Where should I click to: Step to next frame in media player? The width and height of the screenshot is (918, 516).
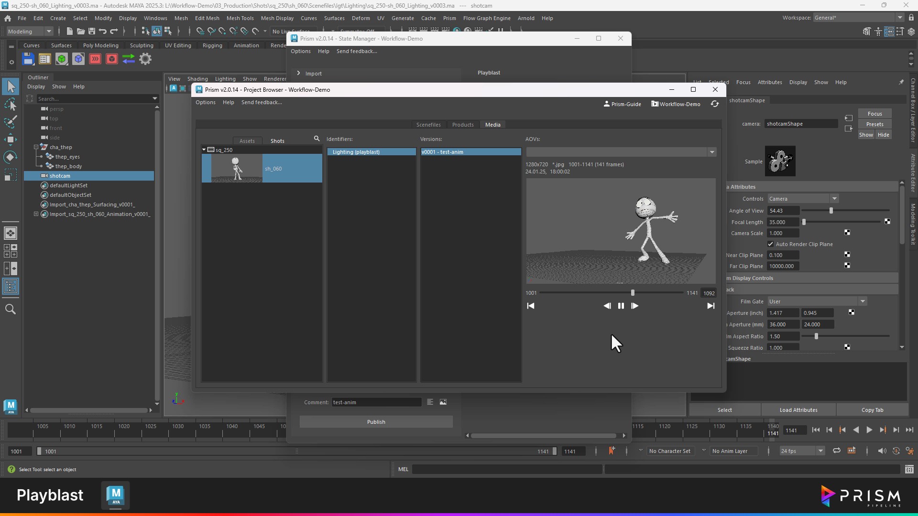pos(634,306)
